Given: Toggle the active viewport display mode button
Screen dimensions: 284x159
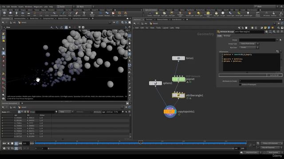Looking at the screenshot, I should pos(66,27).
